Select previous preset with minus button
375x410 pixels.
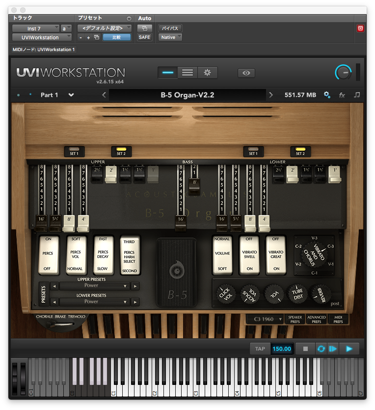(x=80, y=38)
